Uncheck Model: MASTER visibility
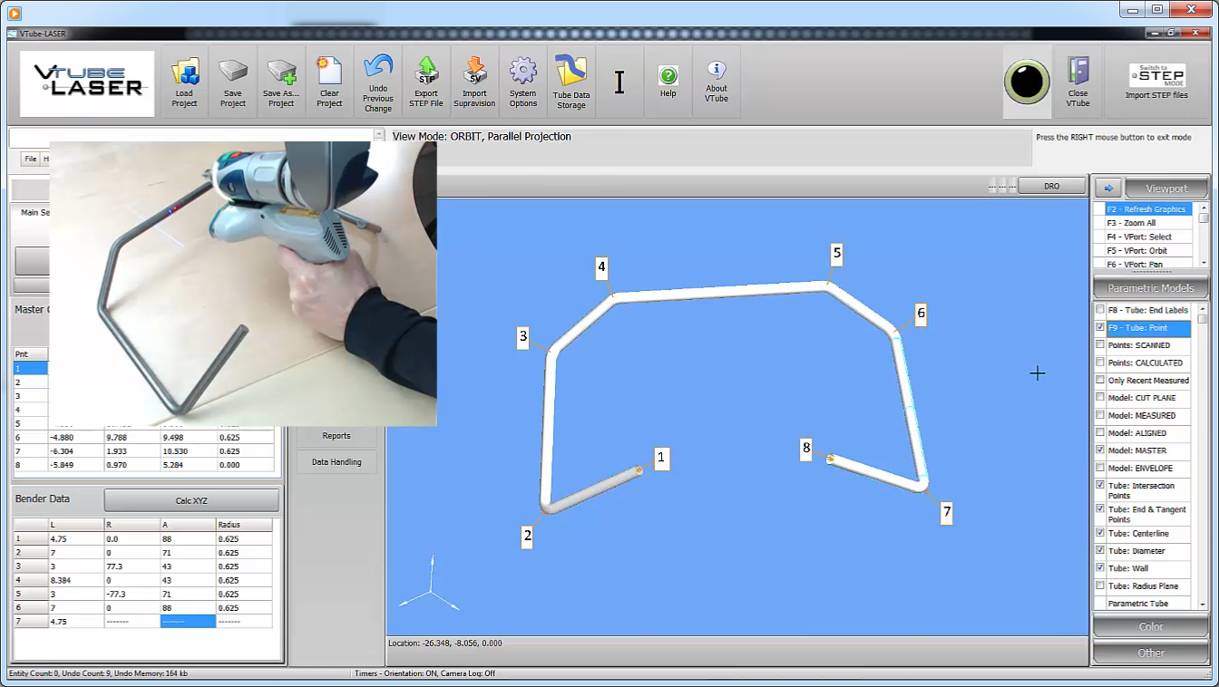This screenshot has width=1219, height=687. pos(1100,450)
